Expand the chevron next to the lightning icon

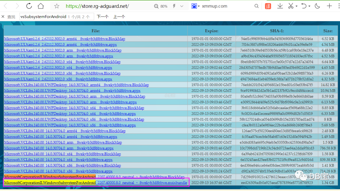pos(182,6)
